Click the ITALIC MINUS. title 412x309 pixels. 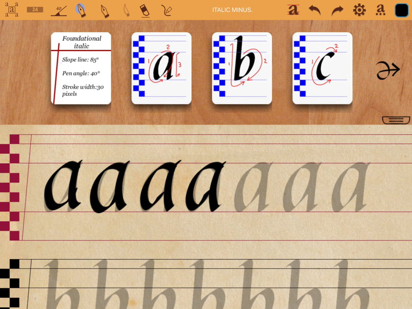[232, 10]
